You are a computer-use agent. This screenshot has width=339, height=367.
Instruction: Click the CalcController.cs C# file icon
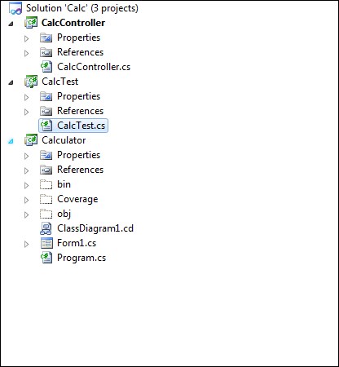coord(46,67)
